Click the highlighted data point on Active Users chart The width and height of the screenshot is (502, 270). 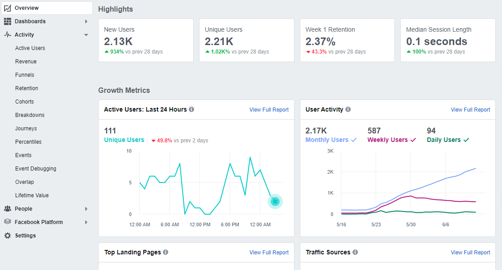coord(275,202)
